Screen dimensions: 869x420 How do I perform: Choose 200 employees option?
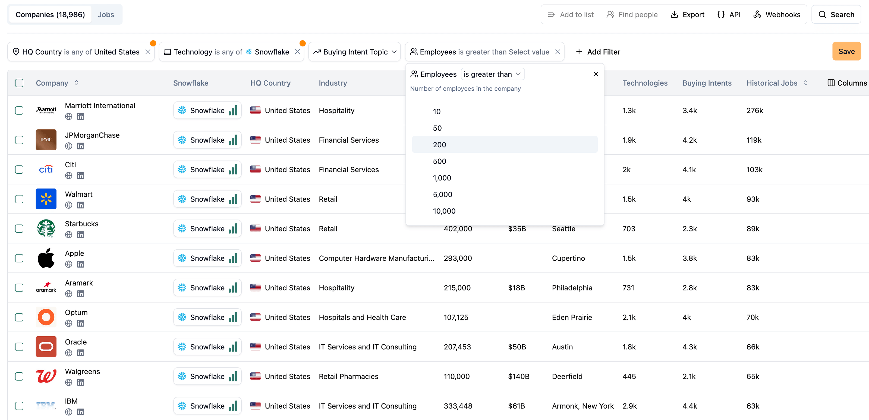click(505, 144)
